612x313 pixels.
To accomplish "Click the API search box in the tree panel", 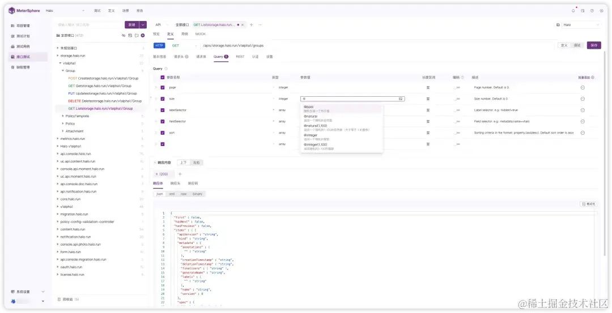I will pyautogui.click(x=89, y=24).
